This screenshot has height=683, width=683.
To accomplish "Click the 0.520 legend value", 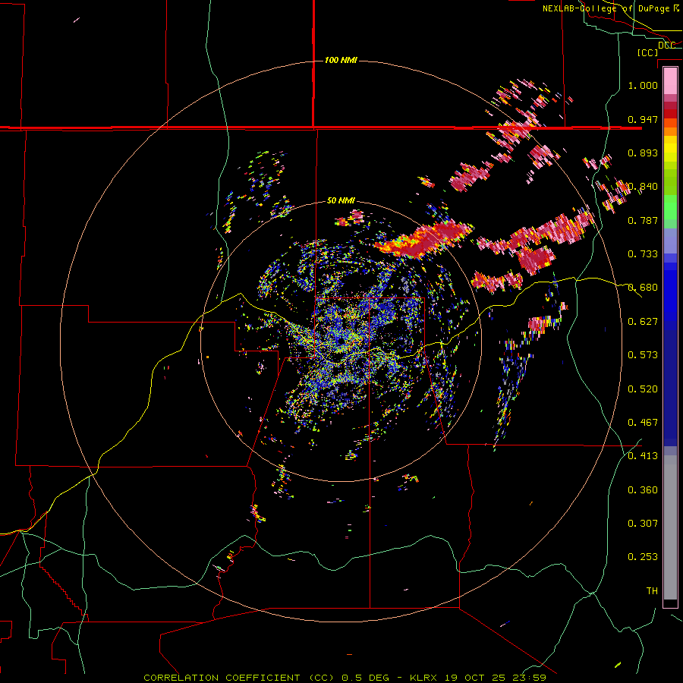I will (x=643, y=389).
